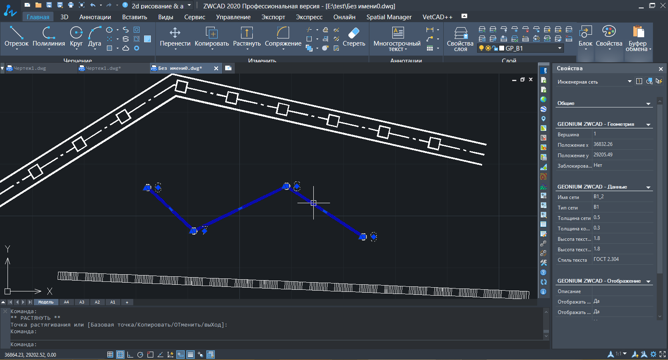
Task: Click the gradient fill tool
Action: pyautogui.click(x=147, y=39)
